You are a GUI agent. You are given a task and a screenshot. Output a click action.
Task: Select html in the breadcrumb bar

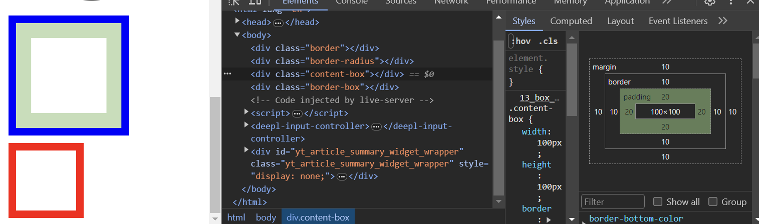[x=236, y=217]
